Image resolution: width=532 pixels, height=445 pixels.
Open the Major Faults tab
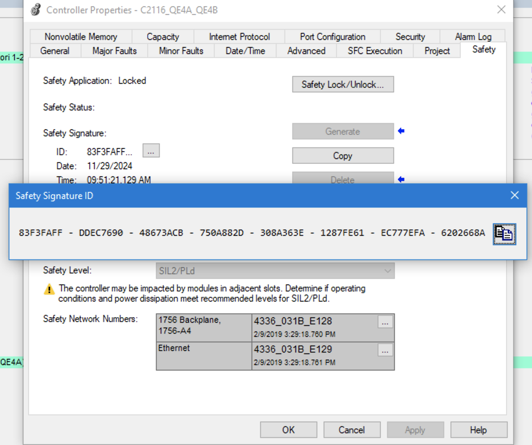pyautogui.click(x=114, y=51)
